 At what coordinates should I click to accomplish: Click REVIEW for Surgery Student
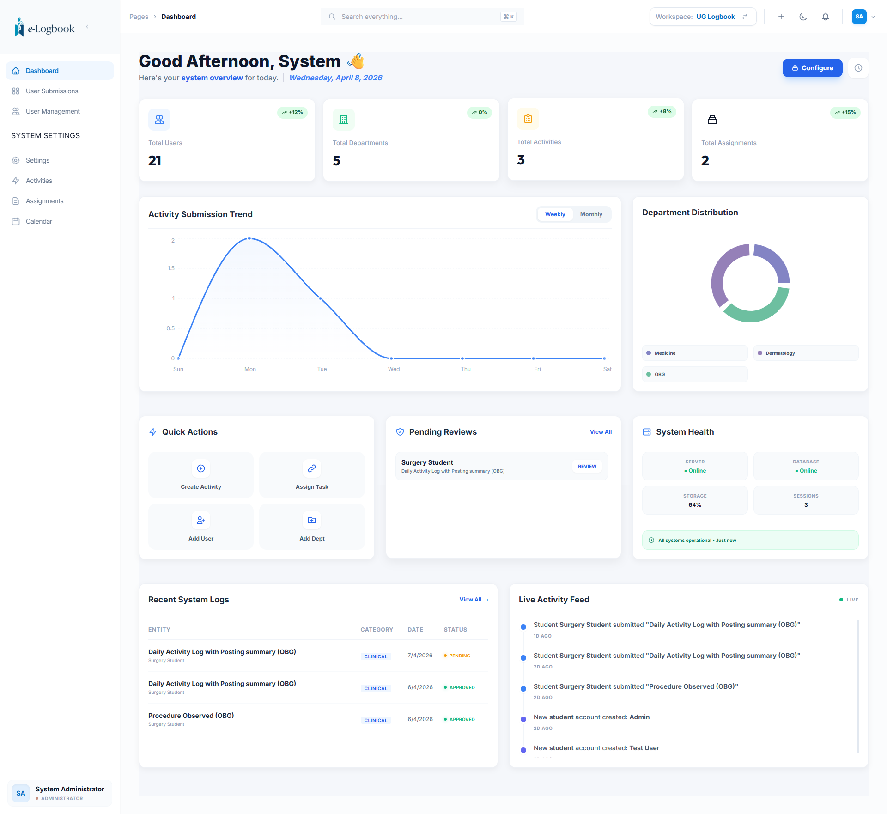(x=587, y=466)
